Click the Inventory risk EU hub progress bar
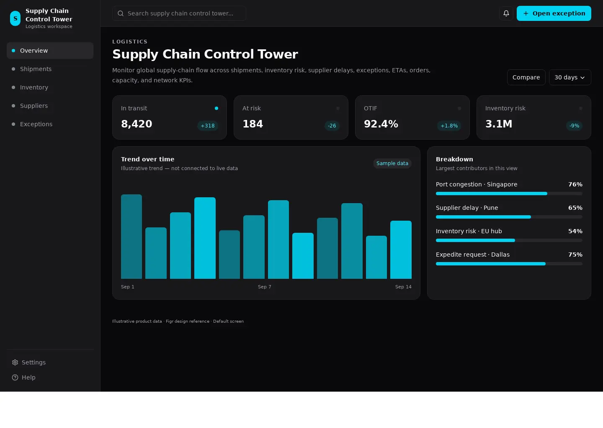603x428 pixels. [x=509, y=240]
